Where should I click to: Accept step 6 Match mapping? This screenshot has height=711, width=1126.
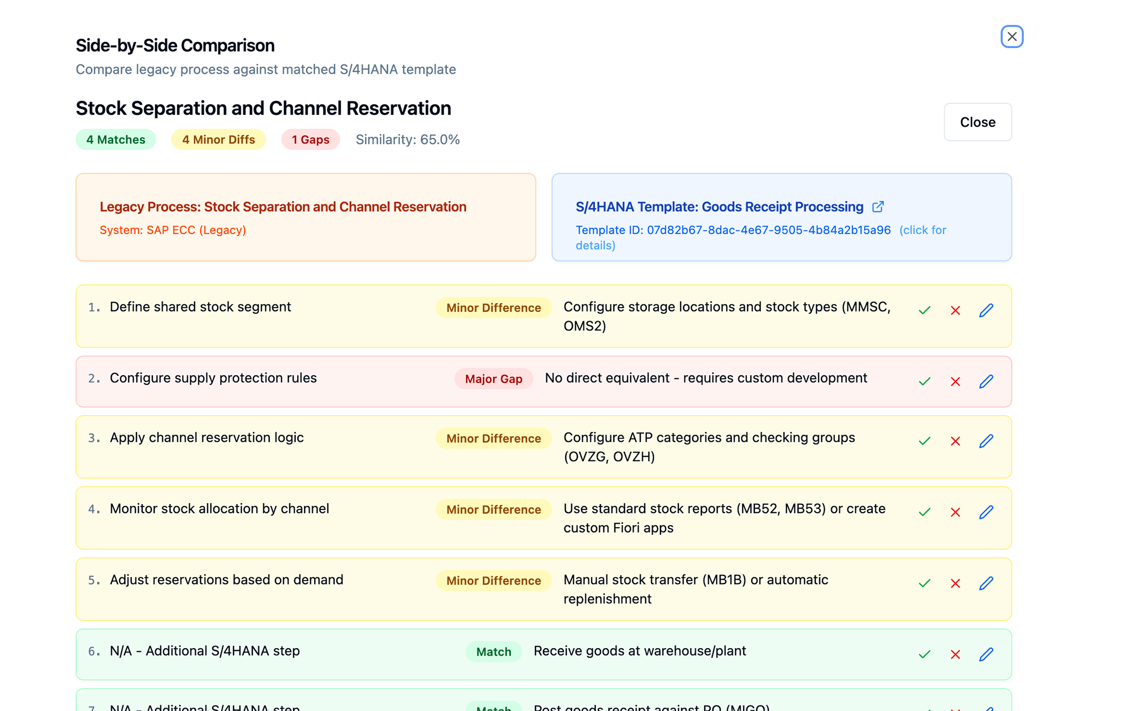924,654
